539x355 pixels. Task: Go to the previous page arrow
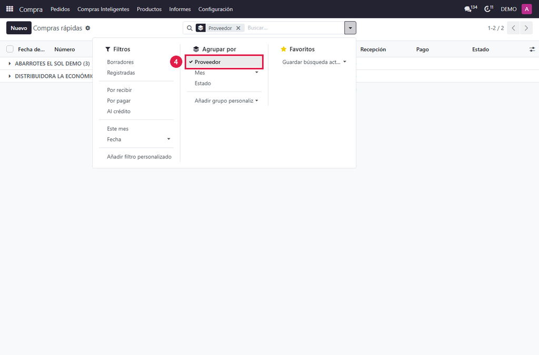tap(513, 28)
